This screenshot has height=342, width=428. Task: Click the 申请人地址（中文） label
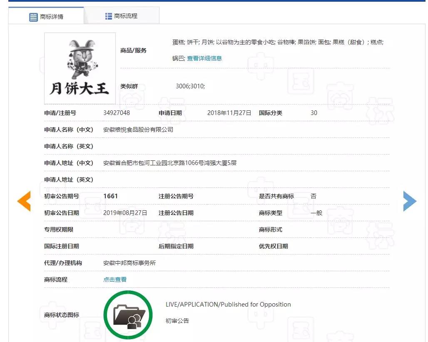[x=69, y=163]
